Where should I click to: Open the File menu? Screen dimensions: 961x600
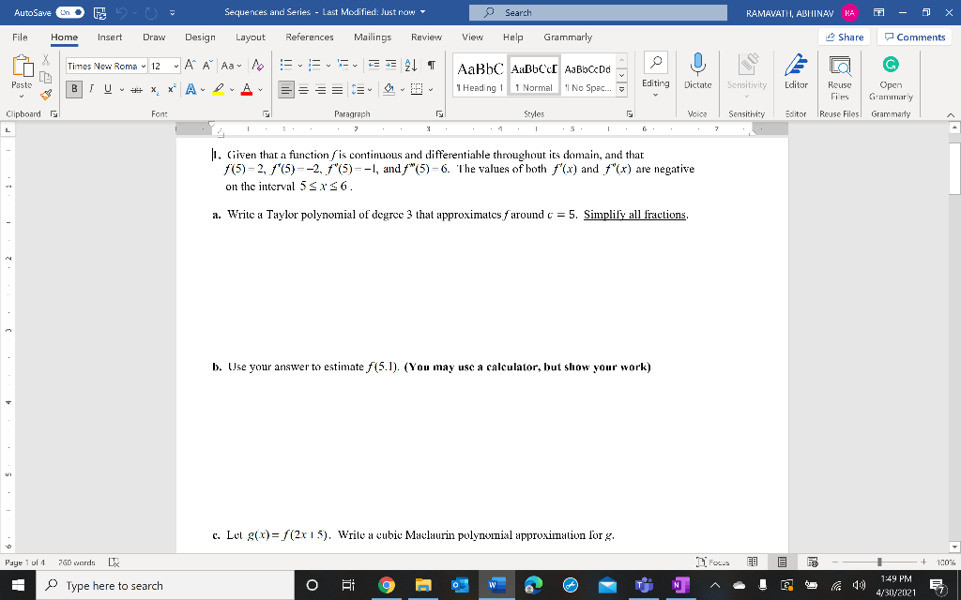tap(21, 37)
